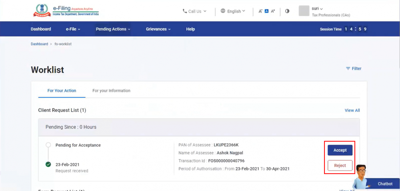Select the default font size icon

pyautogui.click(x=266, y=11)
